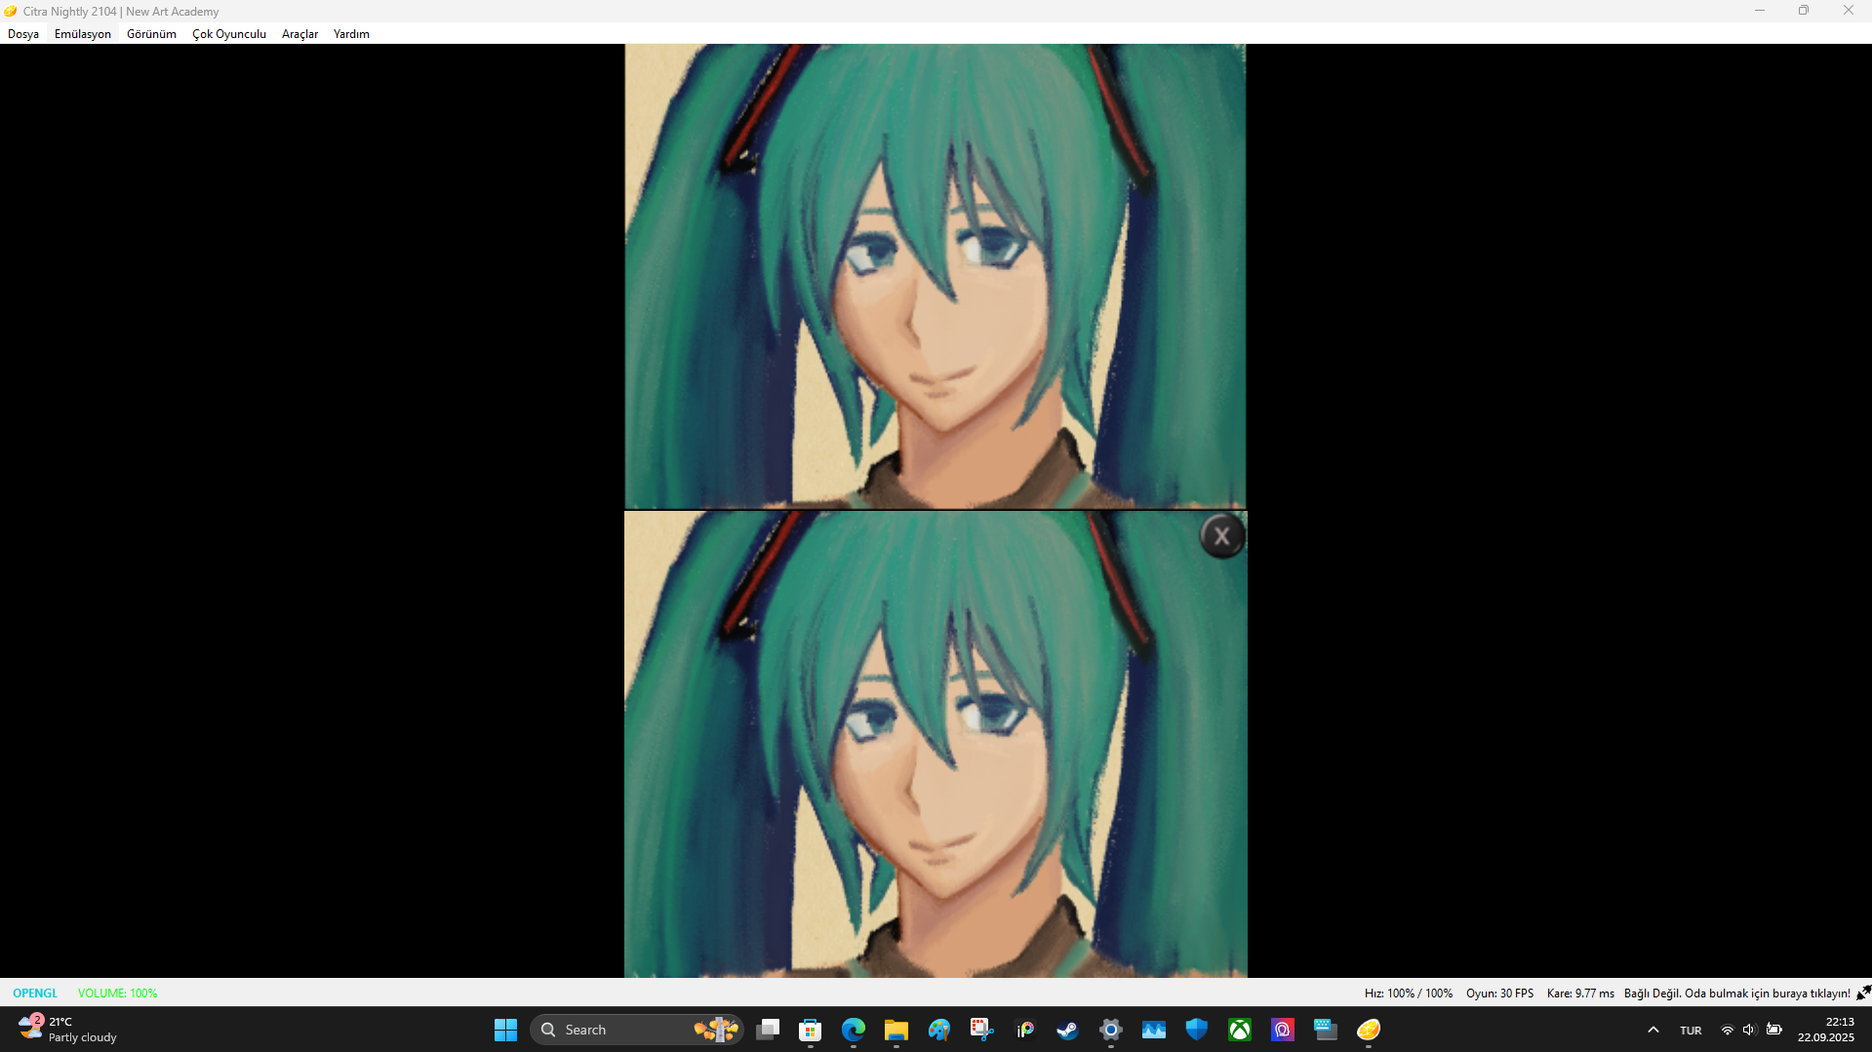Click the OPENGL renderer status indicator
Screen dimensions: 1872x1052
35,993
